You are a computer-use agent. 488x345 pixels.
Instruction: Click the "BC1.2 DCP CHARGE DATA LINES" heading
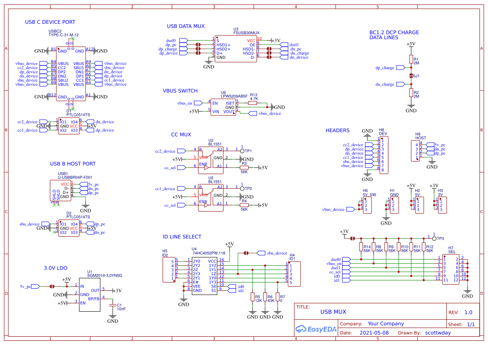click(394, 35)
